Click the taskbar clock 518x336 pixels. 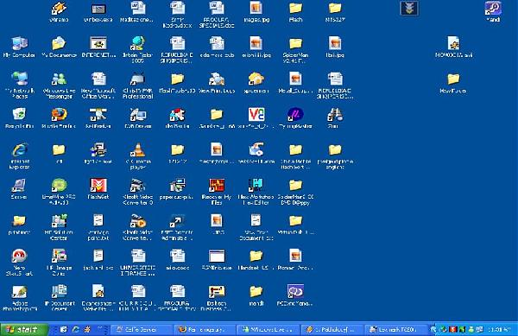(499, 329)
